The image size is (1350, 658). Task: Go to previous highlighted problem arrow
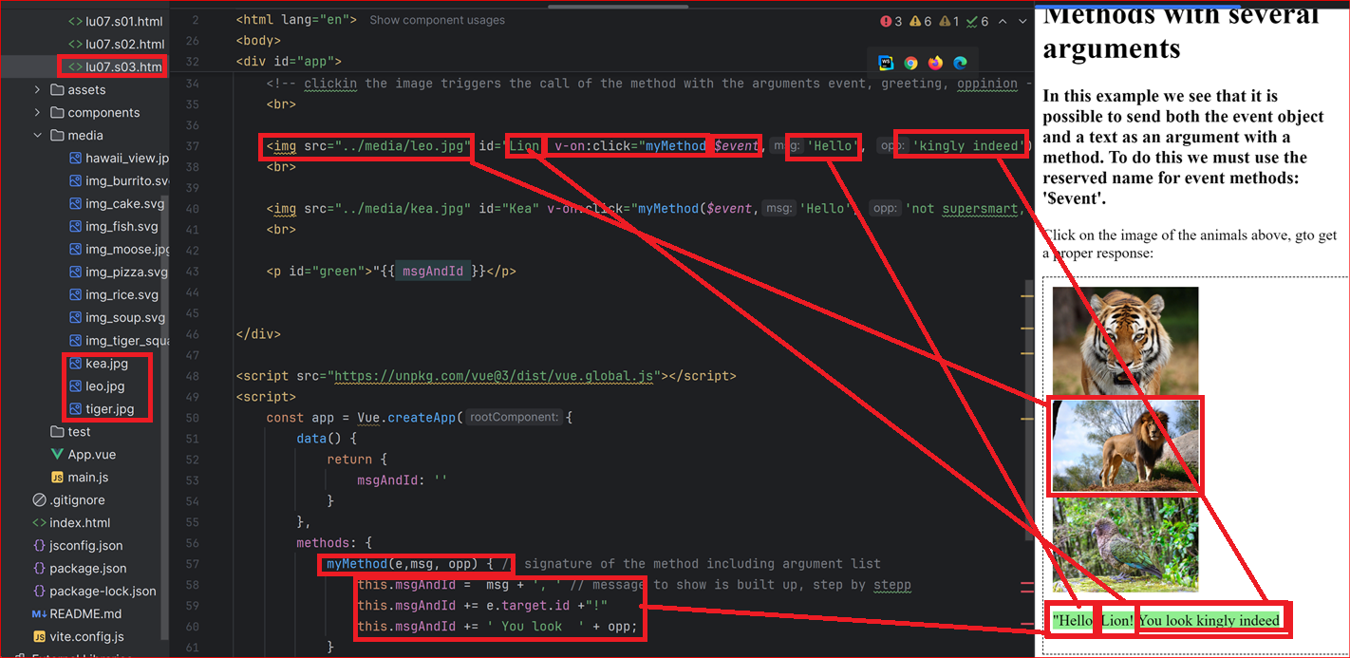(1003, 21)
